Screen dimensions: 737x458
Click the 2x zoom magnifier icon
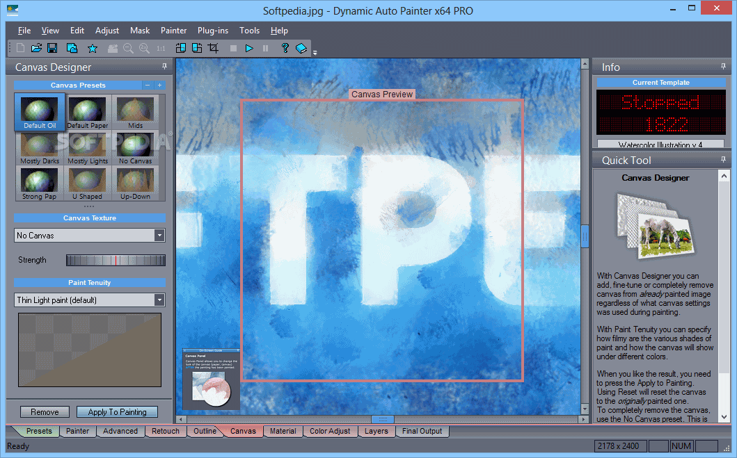point(144,48)
